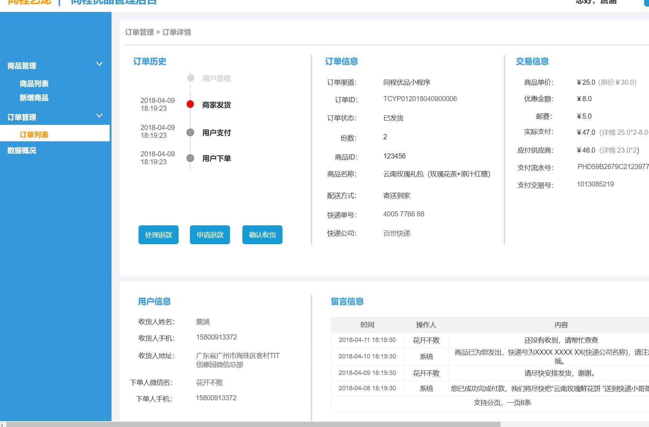Click the 同程艺龙 logo
649x427 pixels.
(29, 2)
